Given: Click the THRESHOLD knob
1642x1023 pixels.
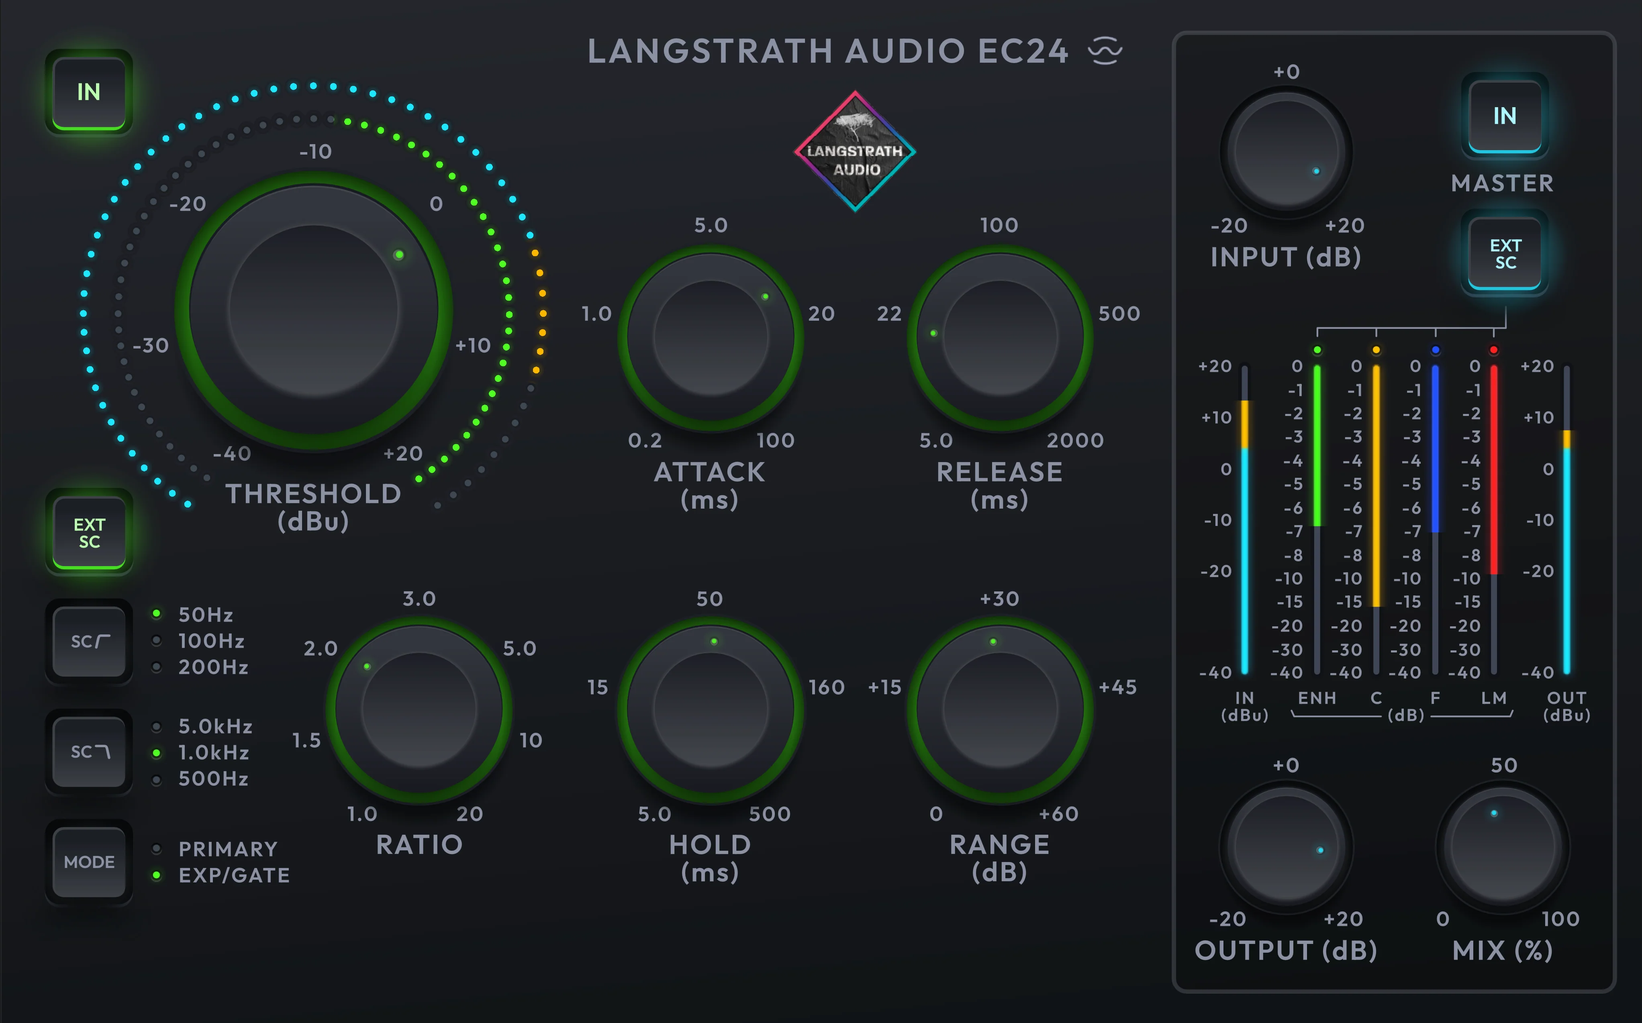Looking at the screenshot, I should click(313, 310).
